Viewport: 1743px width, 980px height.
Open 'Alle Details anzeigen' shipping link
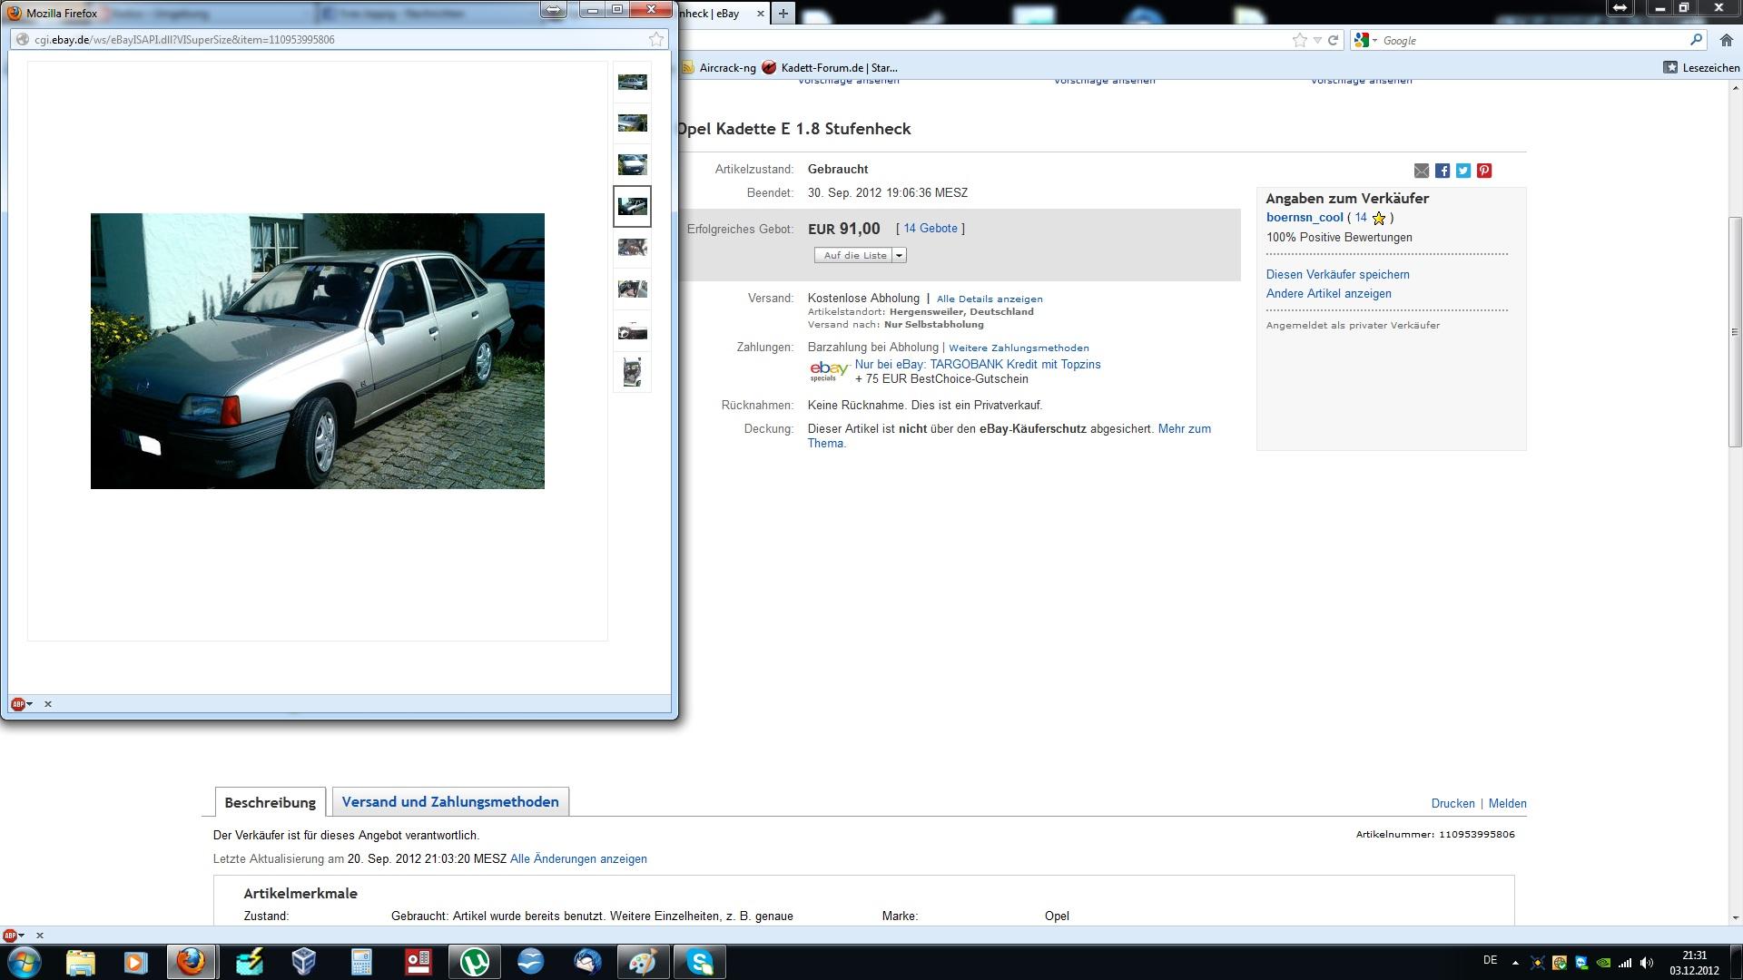click(x=990, y=299)
